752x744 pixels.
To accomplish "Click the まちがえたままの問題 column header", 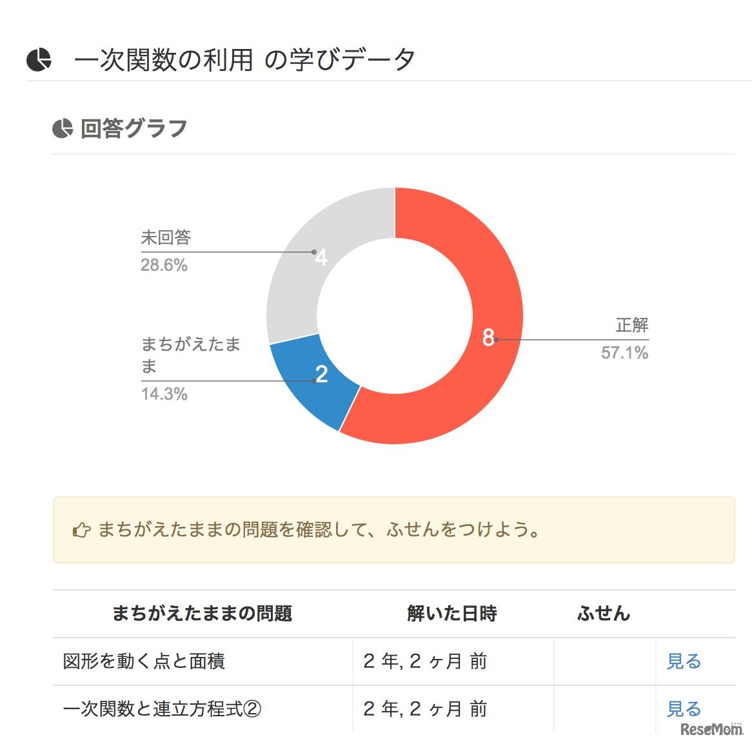I will pos(202,613).
